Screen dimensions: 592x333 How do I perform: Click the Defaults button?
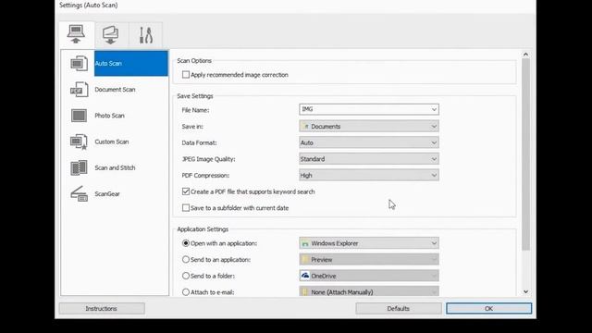399,308
